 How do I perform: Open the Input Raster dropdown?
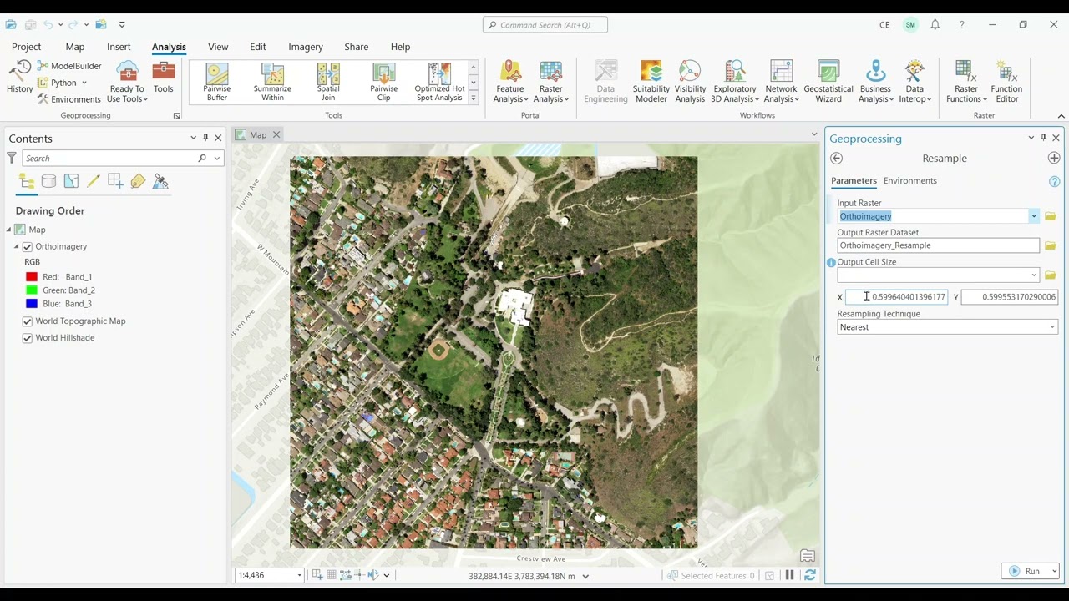(1033, 216)
